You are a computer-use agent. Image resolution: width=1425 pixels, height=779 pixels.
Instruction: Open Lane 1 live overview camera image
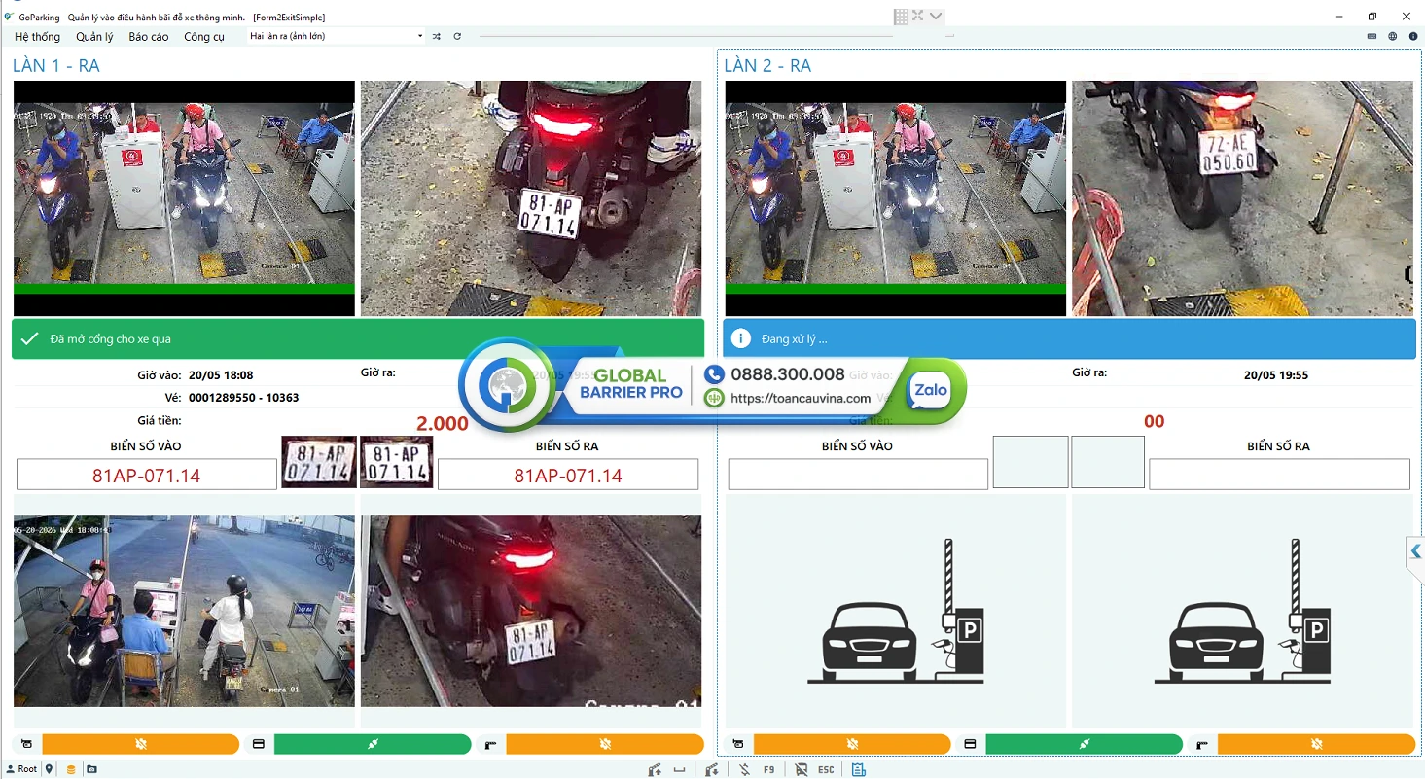pyautogui.click(x=184, y=198)
